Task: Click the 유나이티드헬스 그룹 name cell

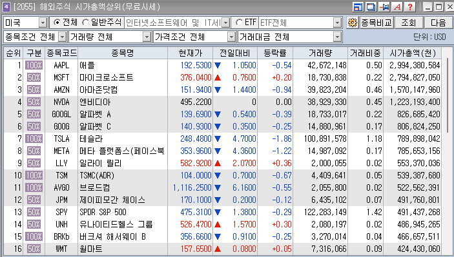Action: click(x=123, y=224)
